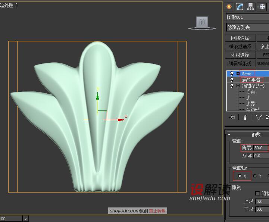269x222 pixels.
Task: Select 顶点 sub-object level in stack
Action: 250,92
